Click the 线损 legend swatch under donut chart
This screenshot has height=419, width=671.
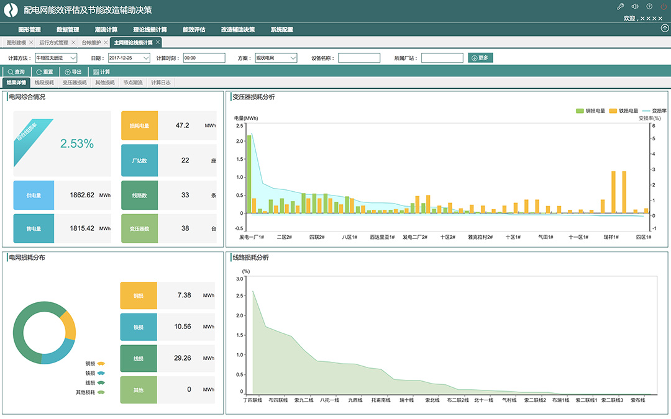(101, 382)
